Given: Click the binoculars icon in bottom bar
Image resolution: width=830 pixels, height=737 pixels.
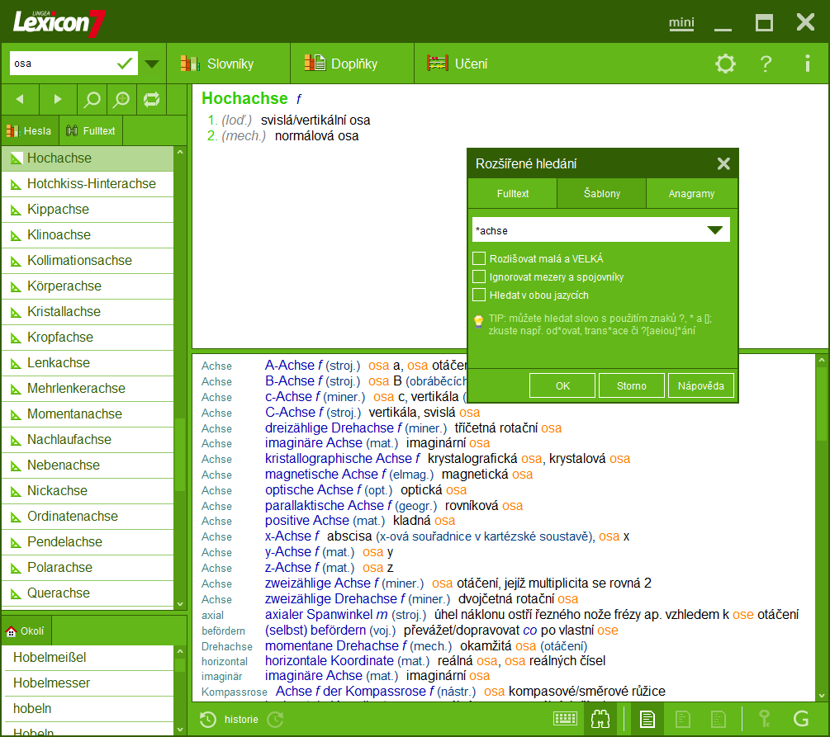Looking at the screenshot, I should coord(600,719).
